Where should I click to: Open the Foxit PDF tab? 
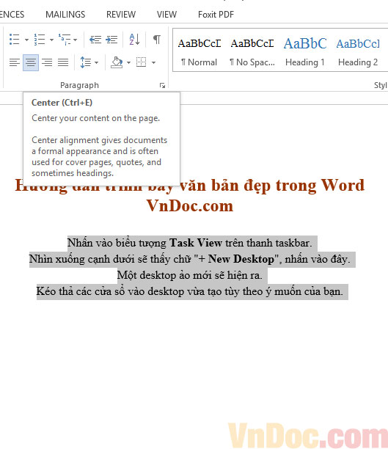216,15
